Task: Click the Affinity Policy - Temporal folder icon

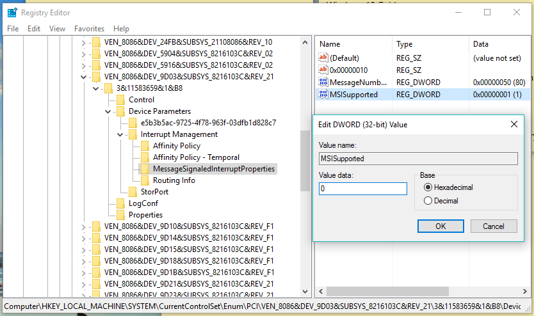Action: [145, 157]
